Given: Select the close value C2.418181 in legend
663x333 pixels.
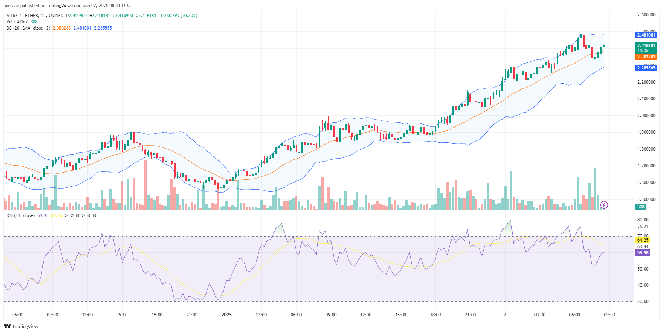Looking at the screenshot, I should [146, 16].
